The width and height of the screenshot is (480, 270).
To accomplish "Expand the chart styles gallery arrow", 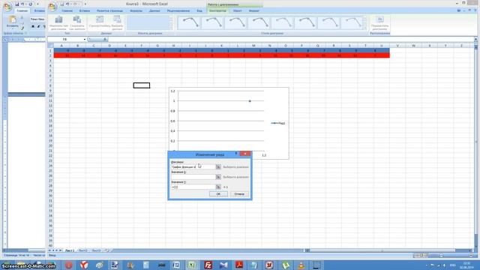I will pyautogui.click(x=365, y=28).
